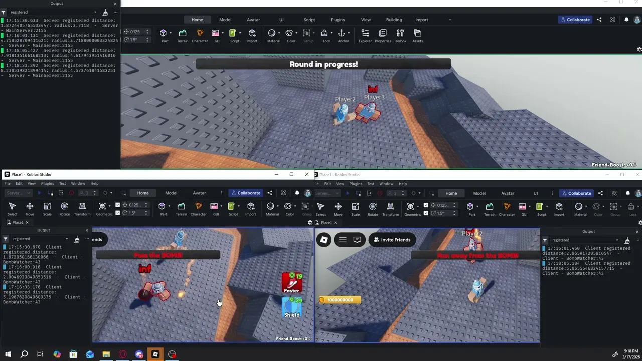Toggle rotate snapping checkbox in bottom-left window
The image size is (642, 361).
[x=118, y=213]
